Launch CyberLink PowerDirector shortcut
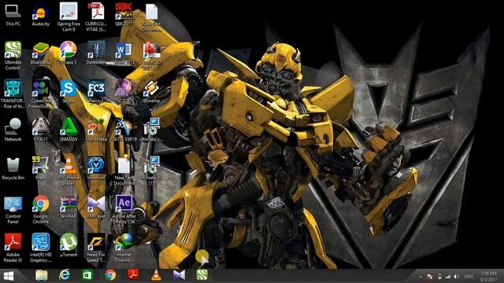504x283 pixels. click(x=40, y=94)
